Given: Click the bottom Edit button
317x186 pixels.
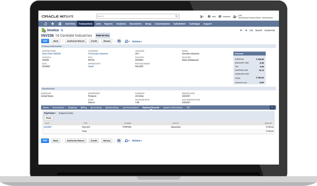Looking at the screenshot, I should point(45,141).
